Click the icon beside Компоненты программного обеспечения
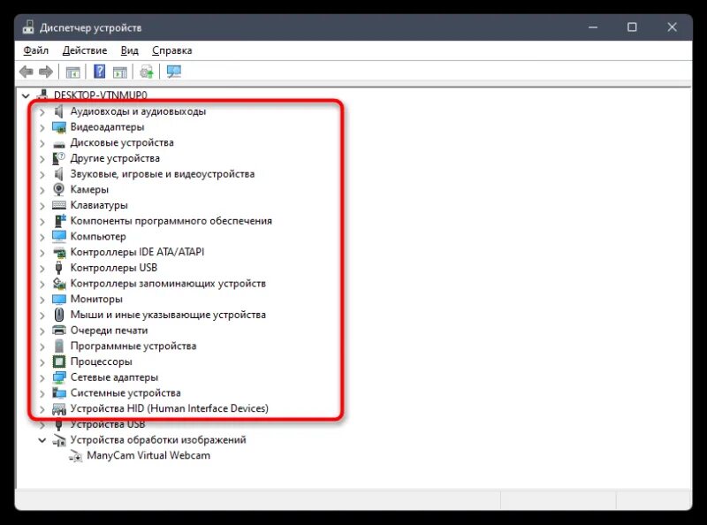Image resolution: width=707 pixels, height=525 pixels. pyautogui.click(x=58, y=221)
